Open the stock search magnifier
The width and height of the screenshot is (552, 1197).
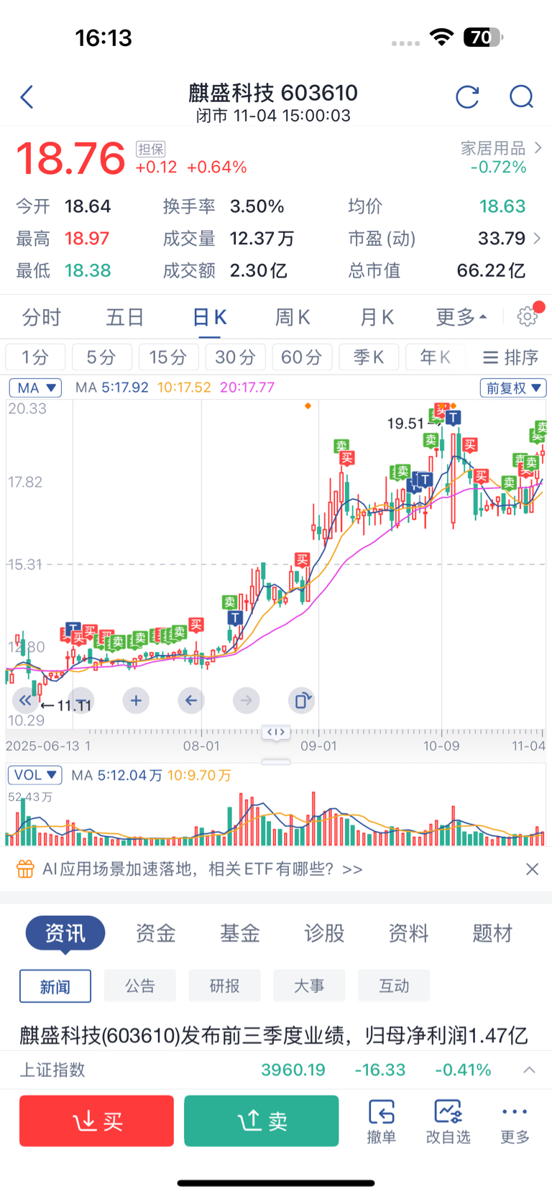coord(521,97)
